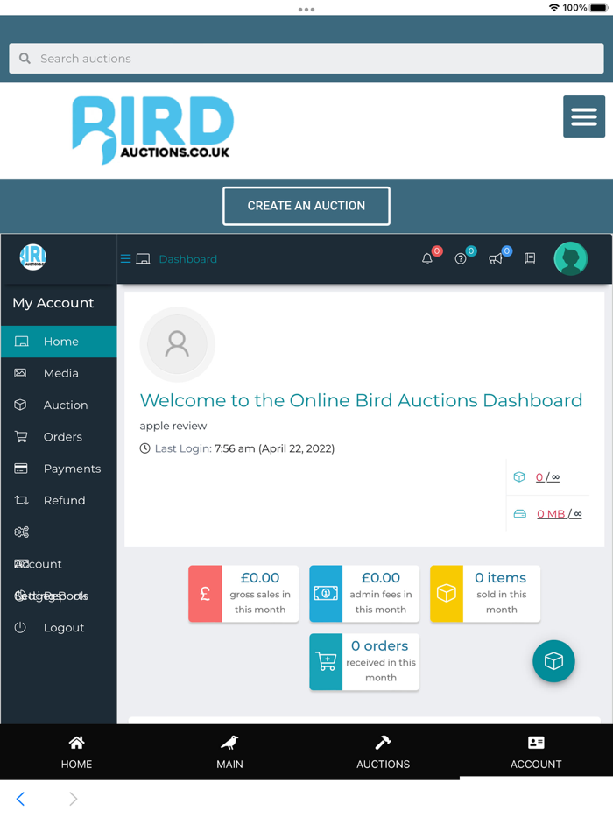Image resolution: width=613 pixels, height=818 pixels.
Task: Click the £0.00 gross sales value
Action: 260,578
